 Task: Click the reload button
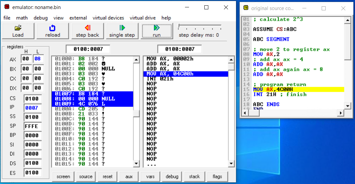[53, 31]
